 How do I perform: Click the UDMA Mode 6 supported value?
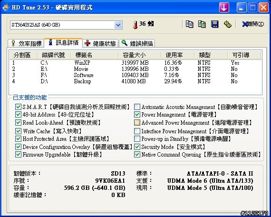[x=210, y=181]
